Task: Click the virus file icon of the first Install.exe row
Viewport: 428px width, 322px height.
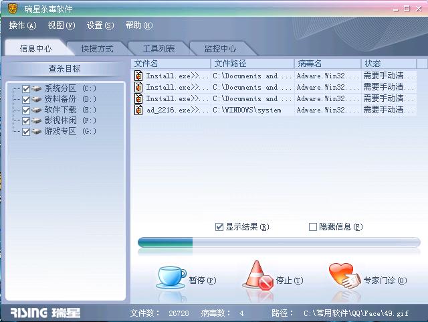Action: (x=138, y=76)
